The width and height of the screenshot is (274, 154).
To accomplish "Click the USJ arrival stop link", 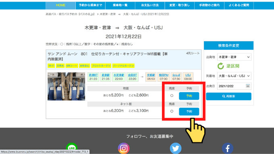I will (x=188, y=75).
